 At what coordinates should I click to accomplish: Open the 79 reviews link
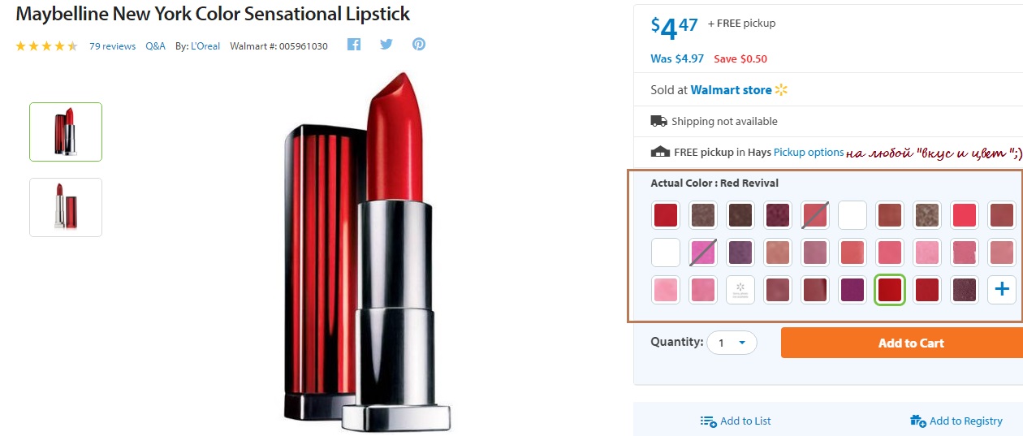pyautogui.click(x=112, y=46)
